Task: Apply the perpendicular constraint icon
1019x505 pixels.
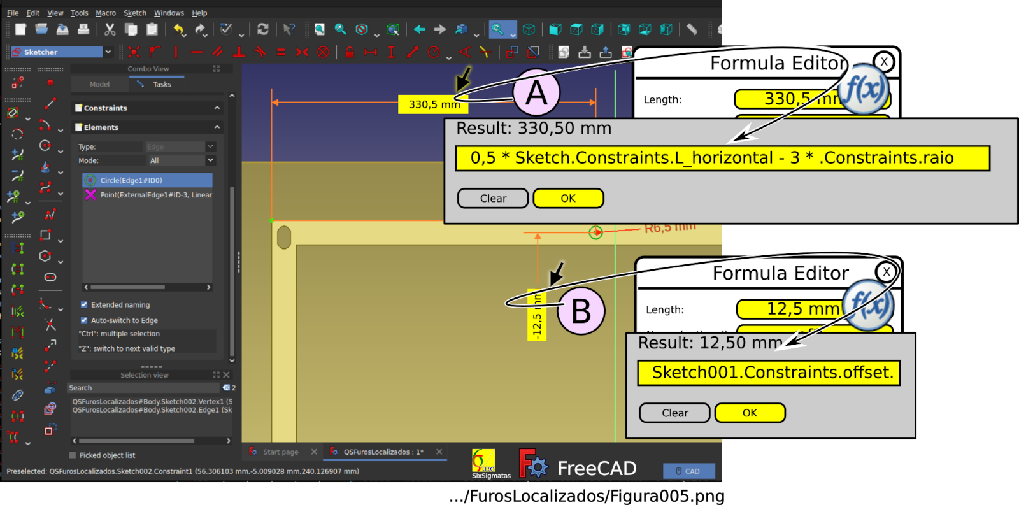Action: [x=239, y=52]
